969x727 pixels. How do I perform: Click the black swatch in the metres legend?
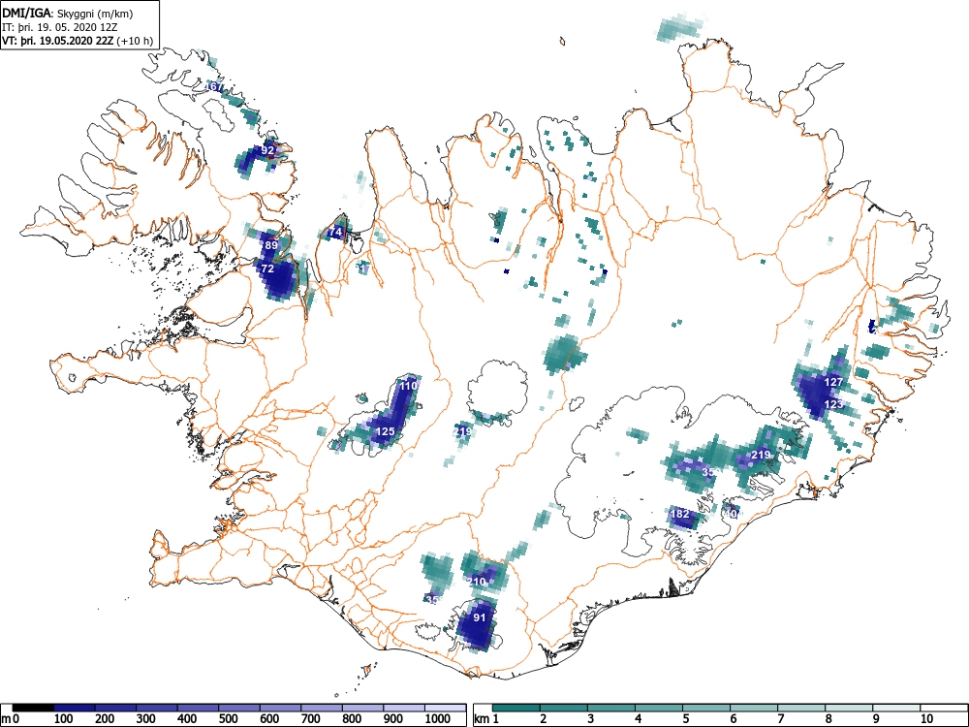click(x=33, y=708)
